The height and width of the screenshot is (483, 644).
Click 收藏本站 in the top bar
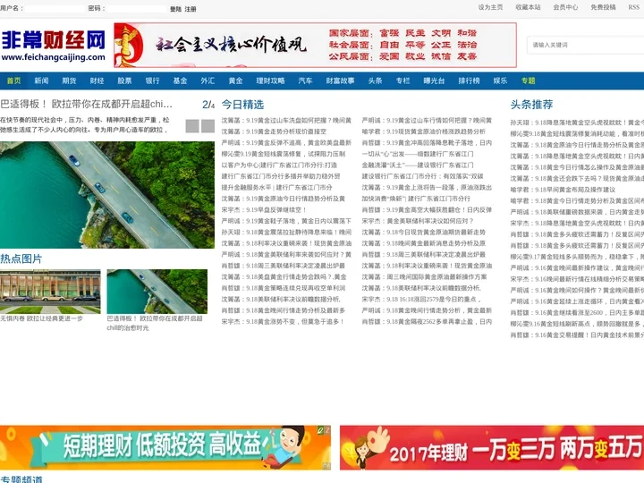[529, 7]
